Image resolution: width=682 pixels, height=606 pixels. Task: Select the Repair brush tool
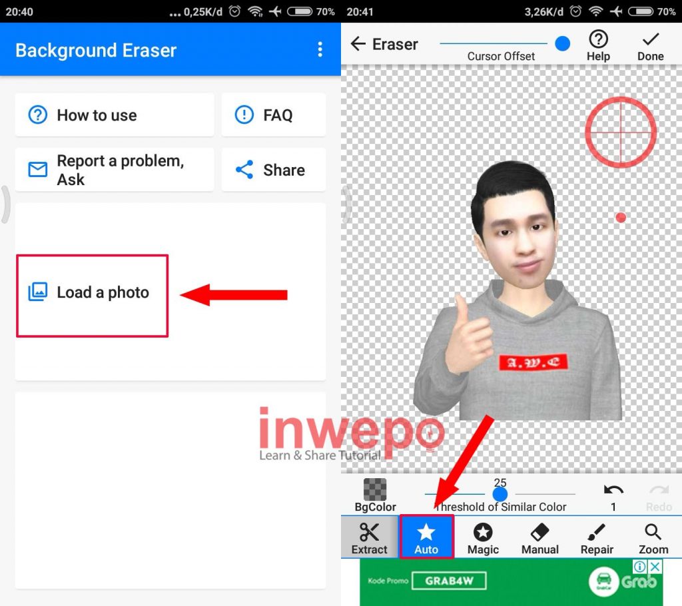(597, 537)
